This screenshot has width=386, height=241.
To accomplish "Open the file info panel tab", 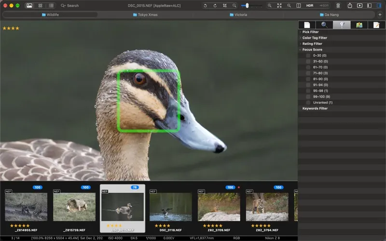I will point(307,25).
